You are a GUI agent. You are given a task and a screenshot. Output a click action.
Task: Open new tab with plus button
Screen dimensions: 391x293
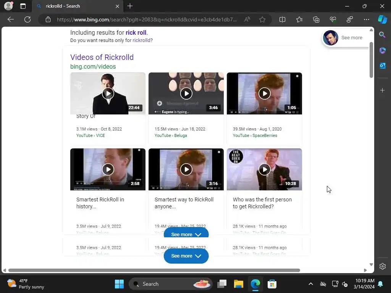tap(130, 6)
